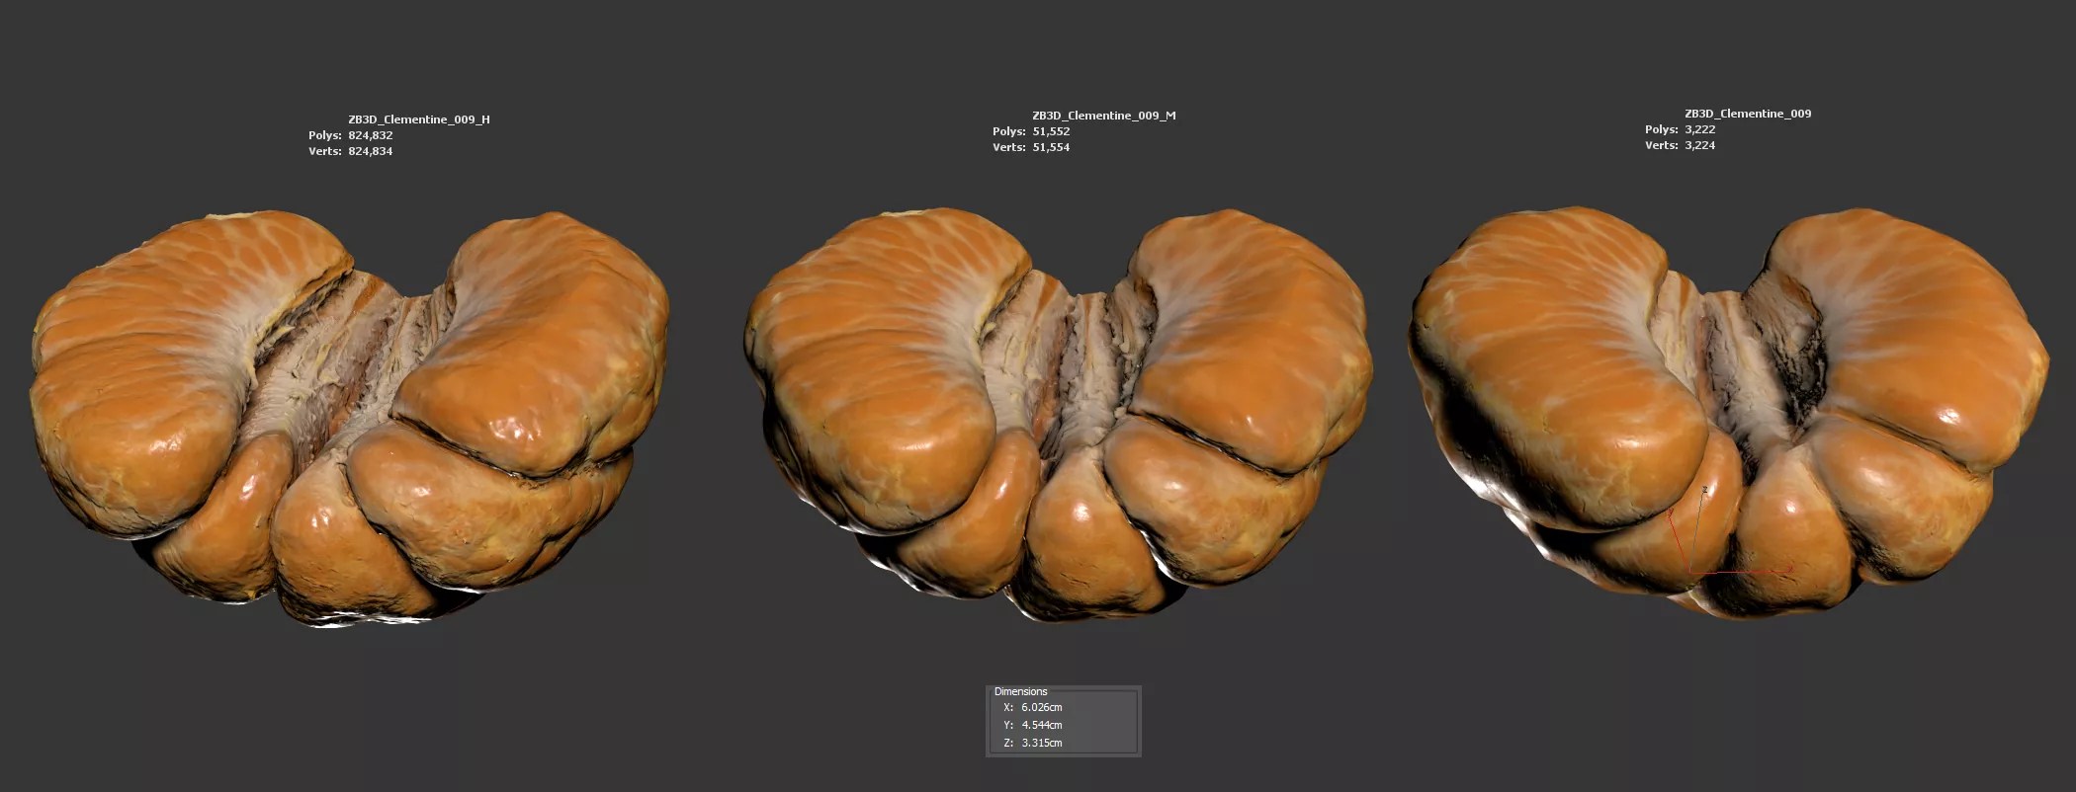Click the ZB3D_Clementine_009 name label

[x=1747, y=114]
